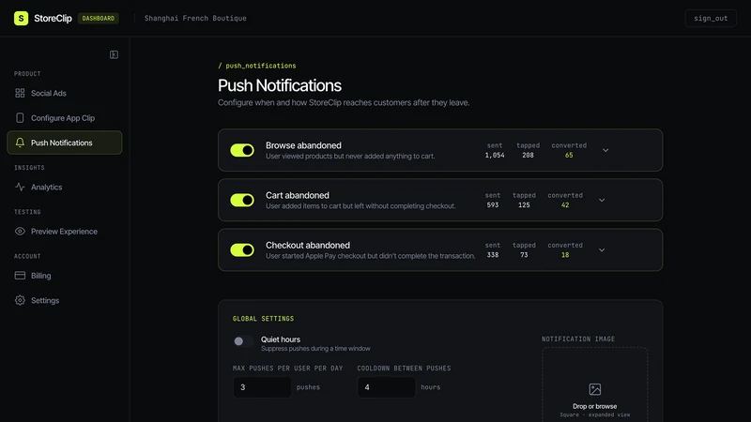Enable the Quiet hours switch
This screenshot has width=751, height=422.
tap(243, 341)
